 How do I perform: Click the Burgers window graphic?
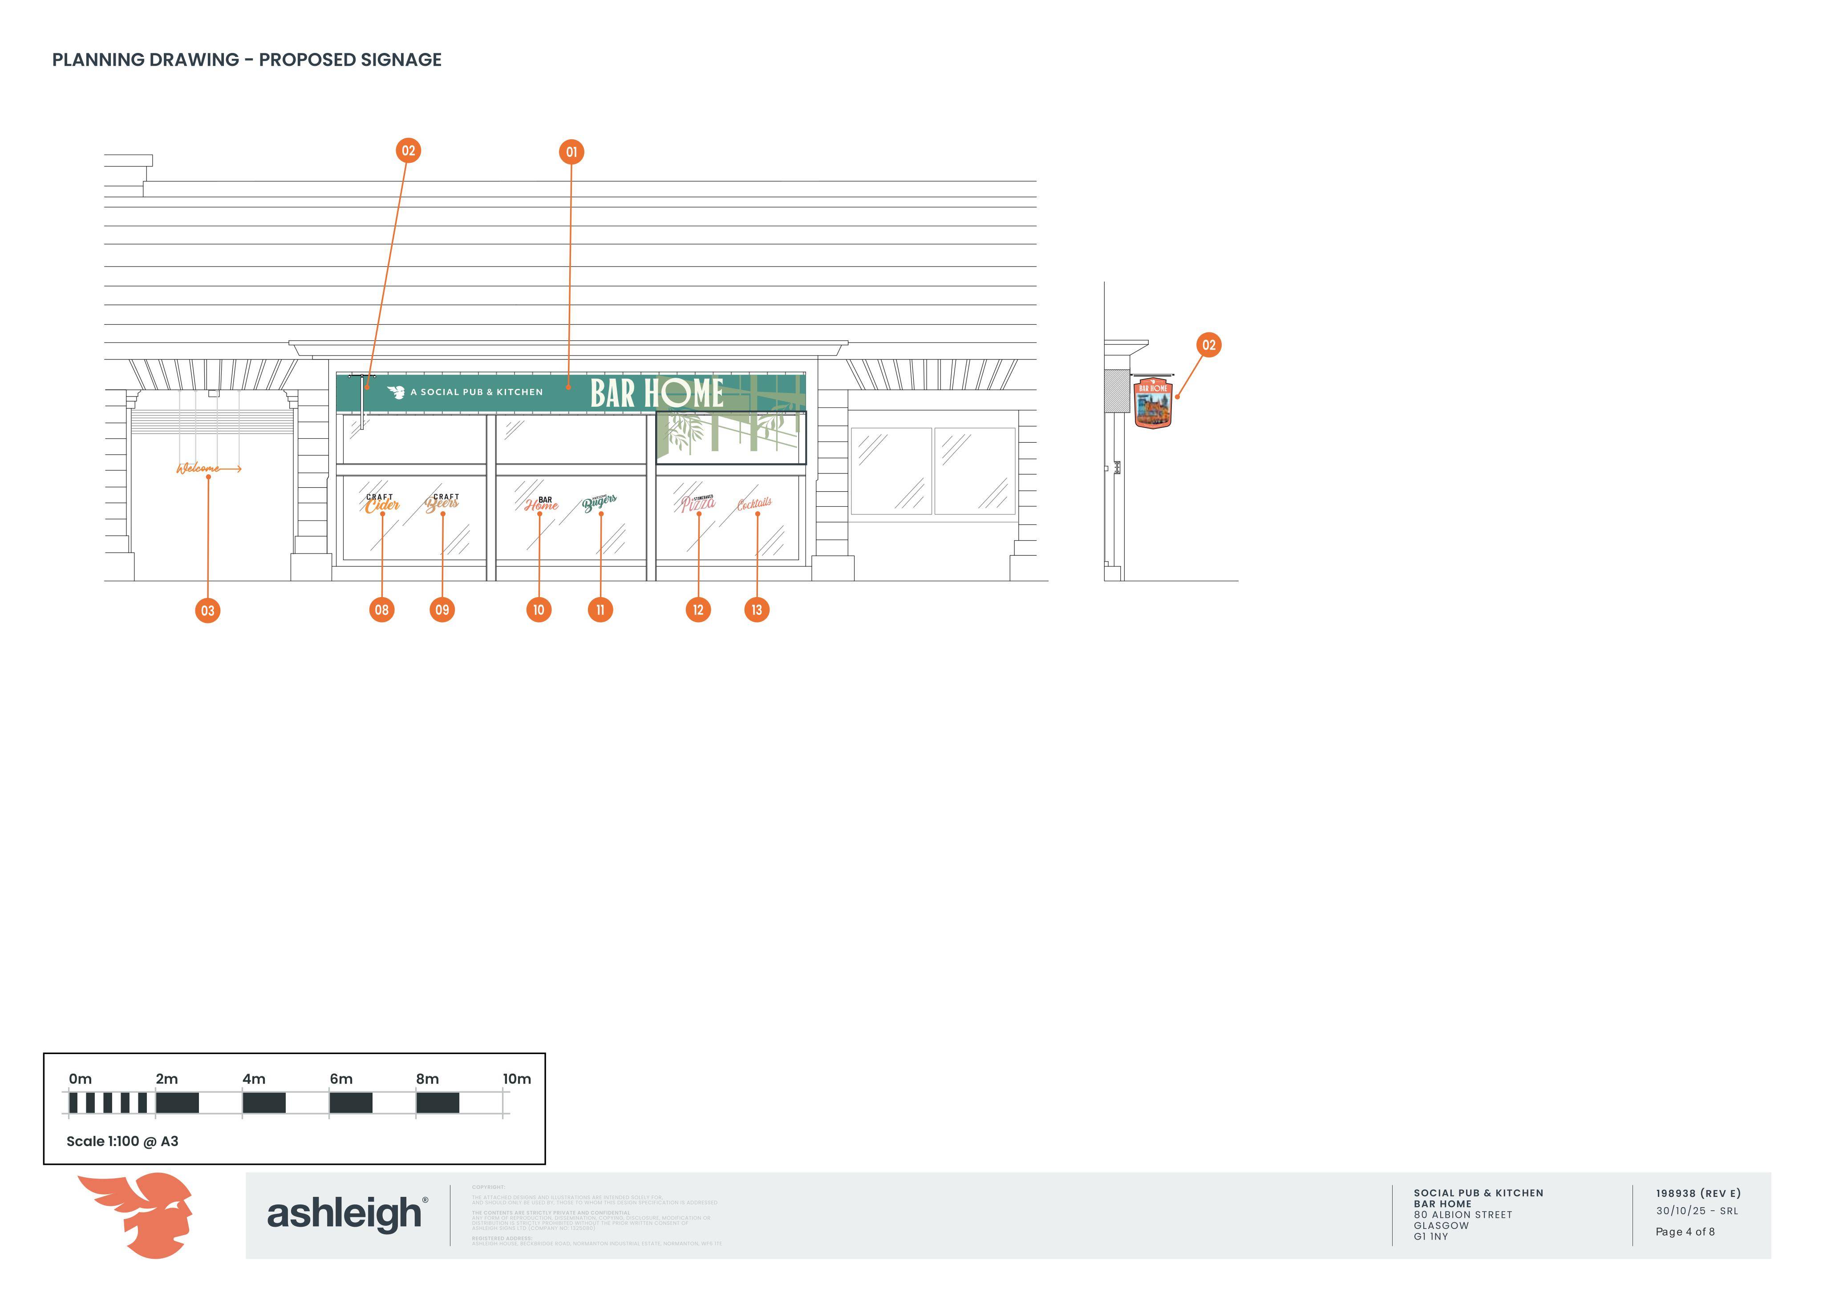(x=600, y=502)
